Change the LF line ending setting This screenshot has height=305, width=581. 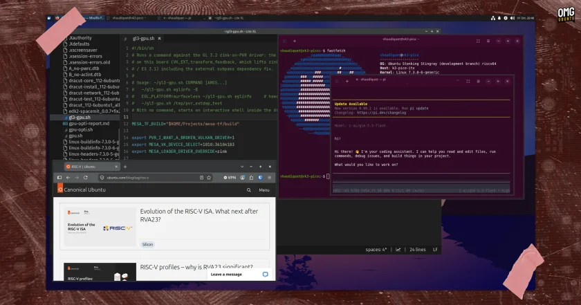tap(435, 250)
